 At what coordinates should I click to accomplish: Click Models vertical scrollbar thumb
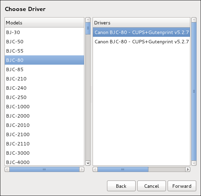[x=88, y=28]
